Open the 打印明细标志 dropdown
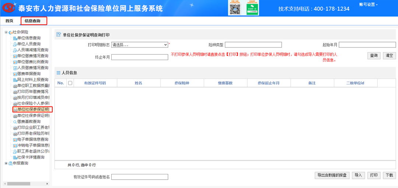 click(140, 45)
